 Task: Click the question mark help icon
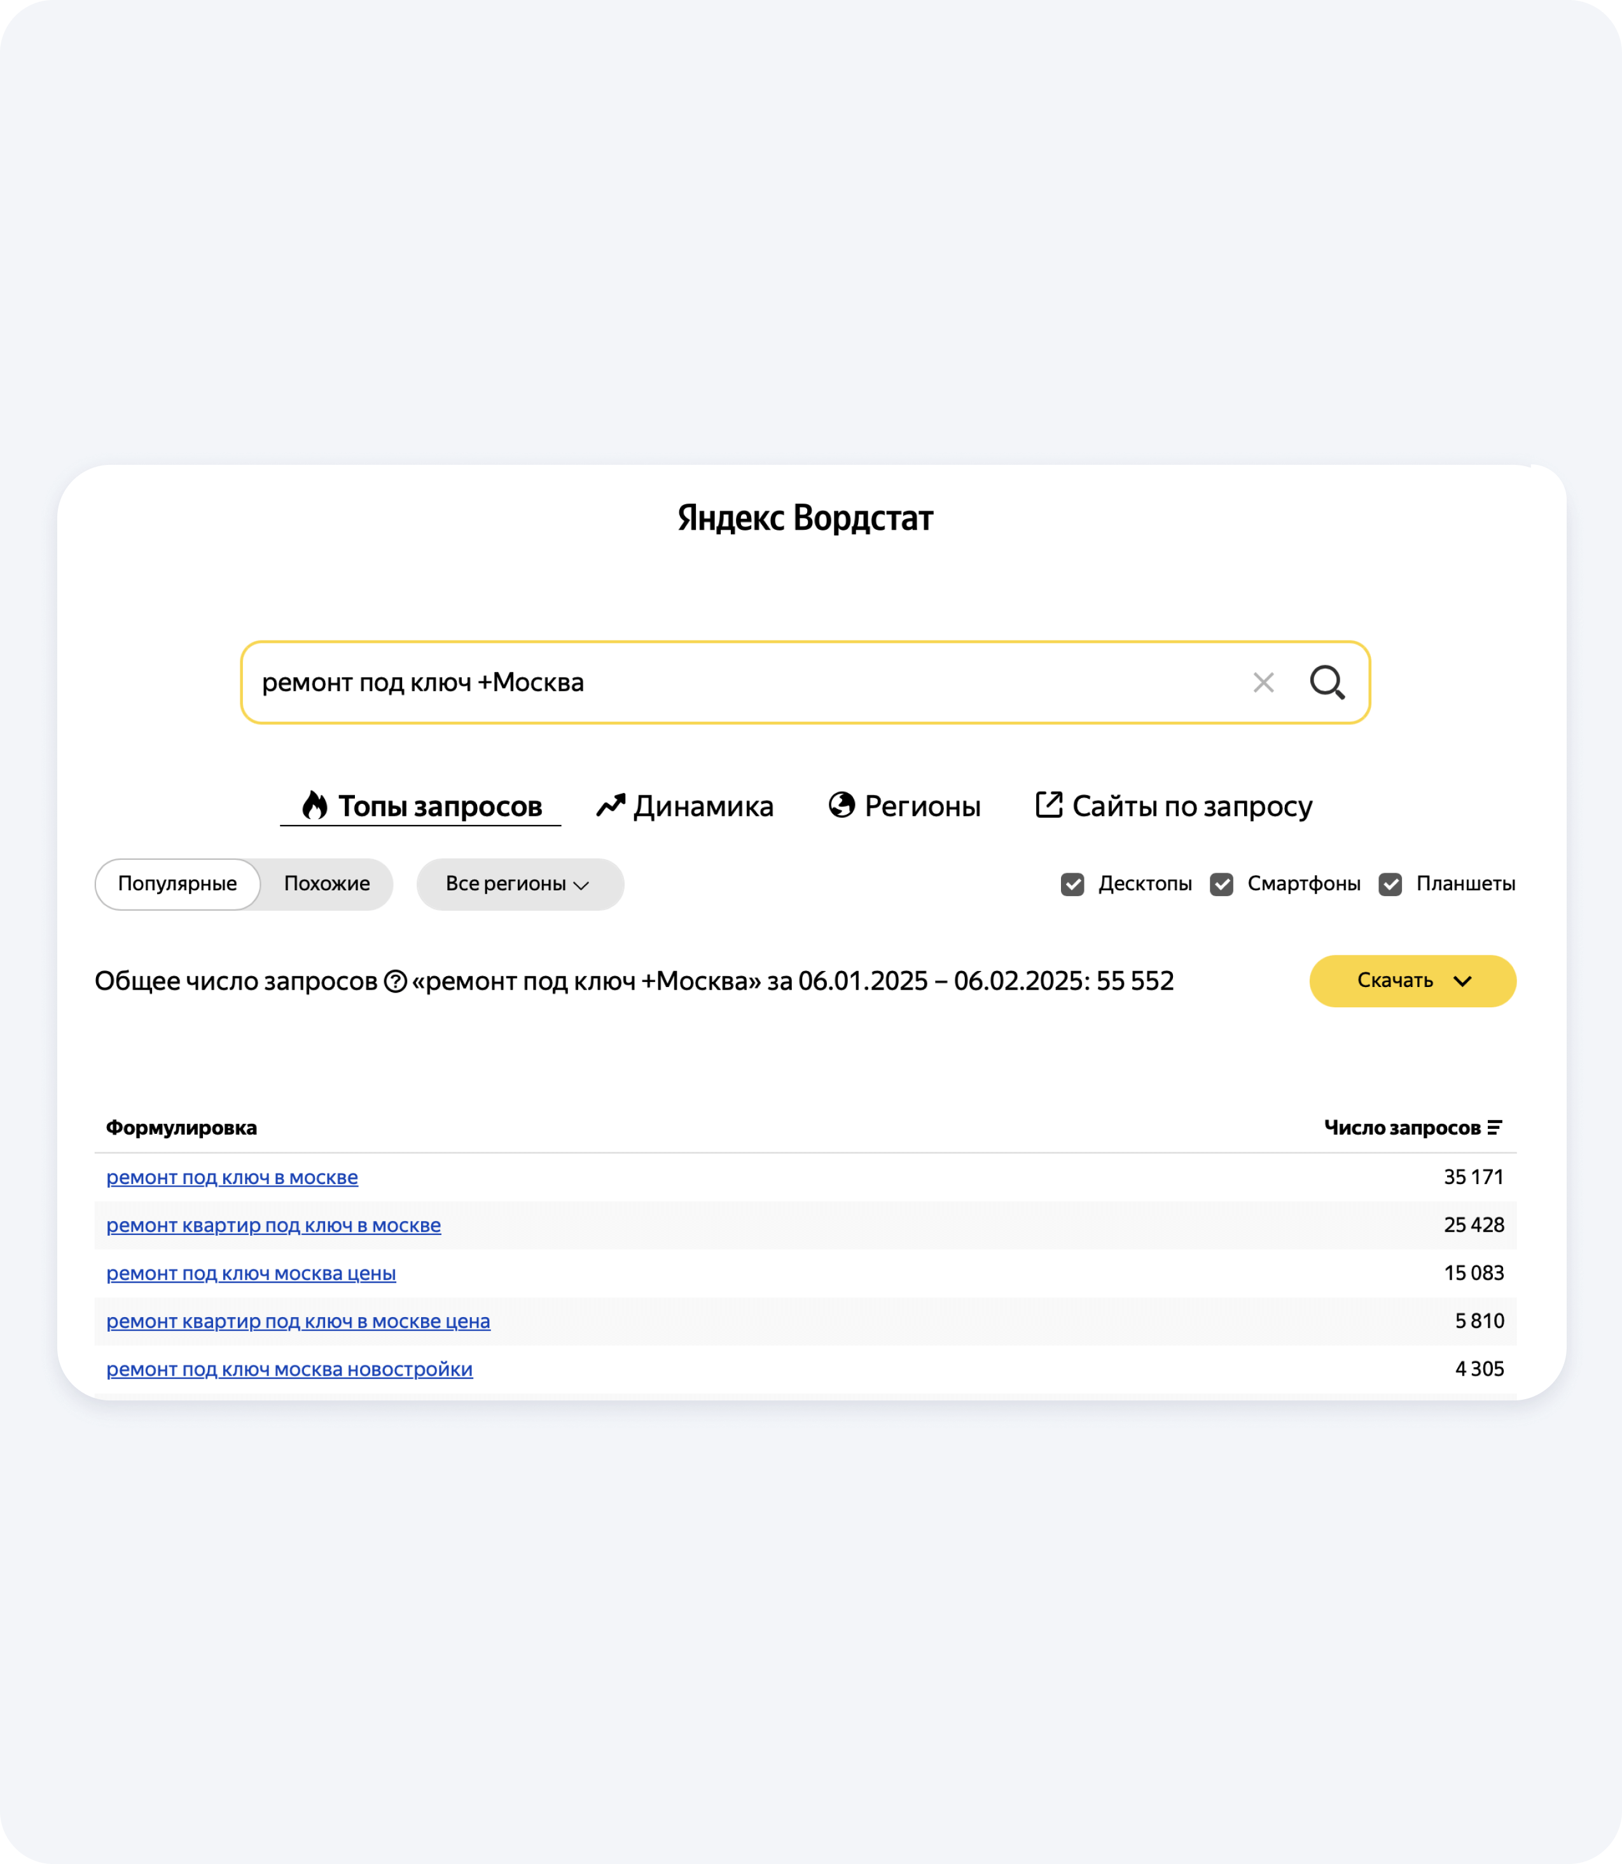[396, 981]
